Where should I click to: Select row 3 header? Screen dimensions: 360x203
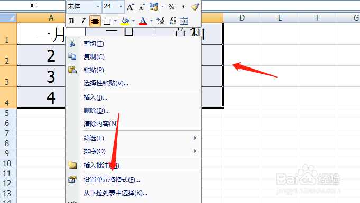coord(8,76)
